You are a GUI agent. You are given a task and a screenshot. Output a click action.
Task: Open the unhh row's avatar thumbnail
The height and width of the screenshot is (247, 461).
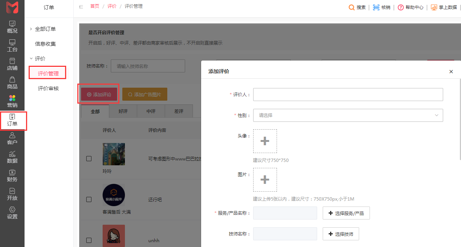click(x=114, y=236)
